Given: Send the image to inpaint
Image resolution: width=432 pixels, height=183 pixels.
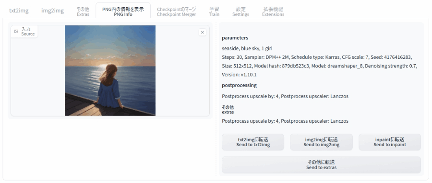Looking at the screenshot, I should coord(390,142).
